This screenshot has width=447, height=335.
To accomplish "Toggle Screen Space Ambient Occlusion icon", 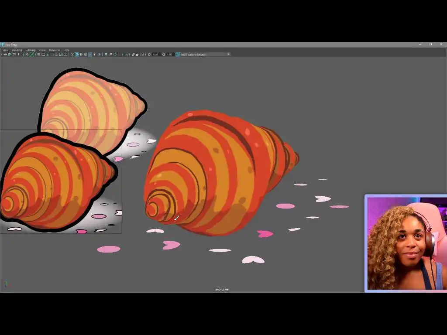I will coord(106,54).
